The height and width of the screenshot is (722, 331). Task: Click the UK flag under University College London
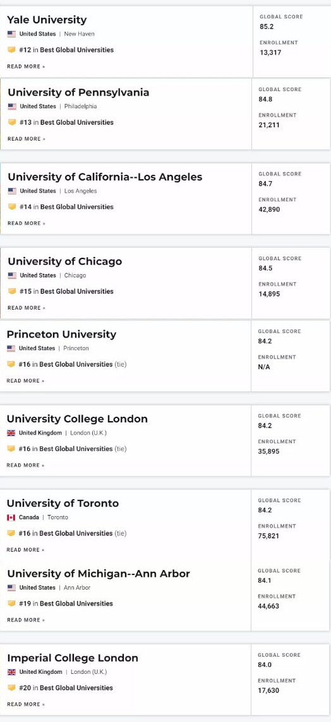point(11,433)
